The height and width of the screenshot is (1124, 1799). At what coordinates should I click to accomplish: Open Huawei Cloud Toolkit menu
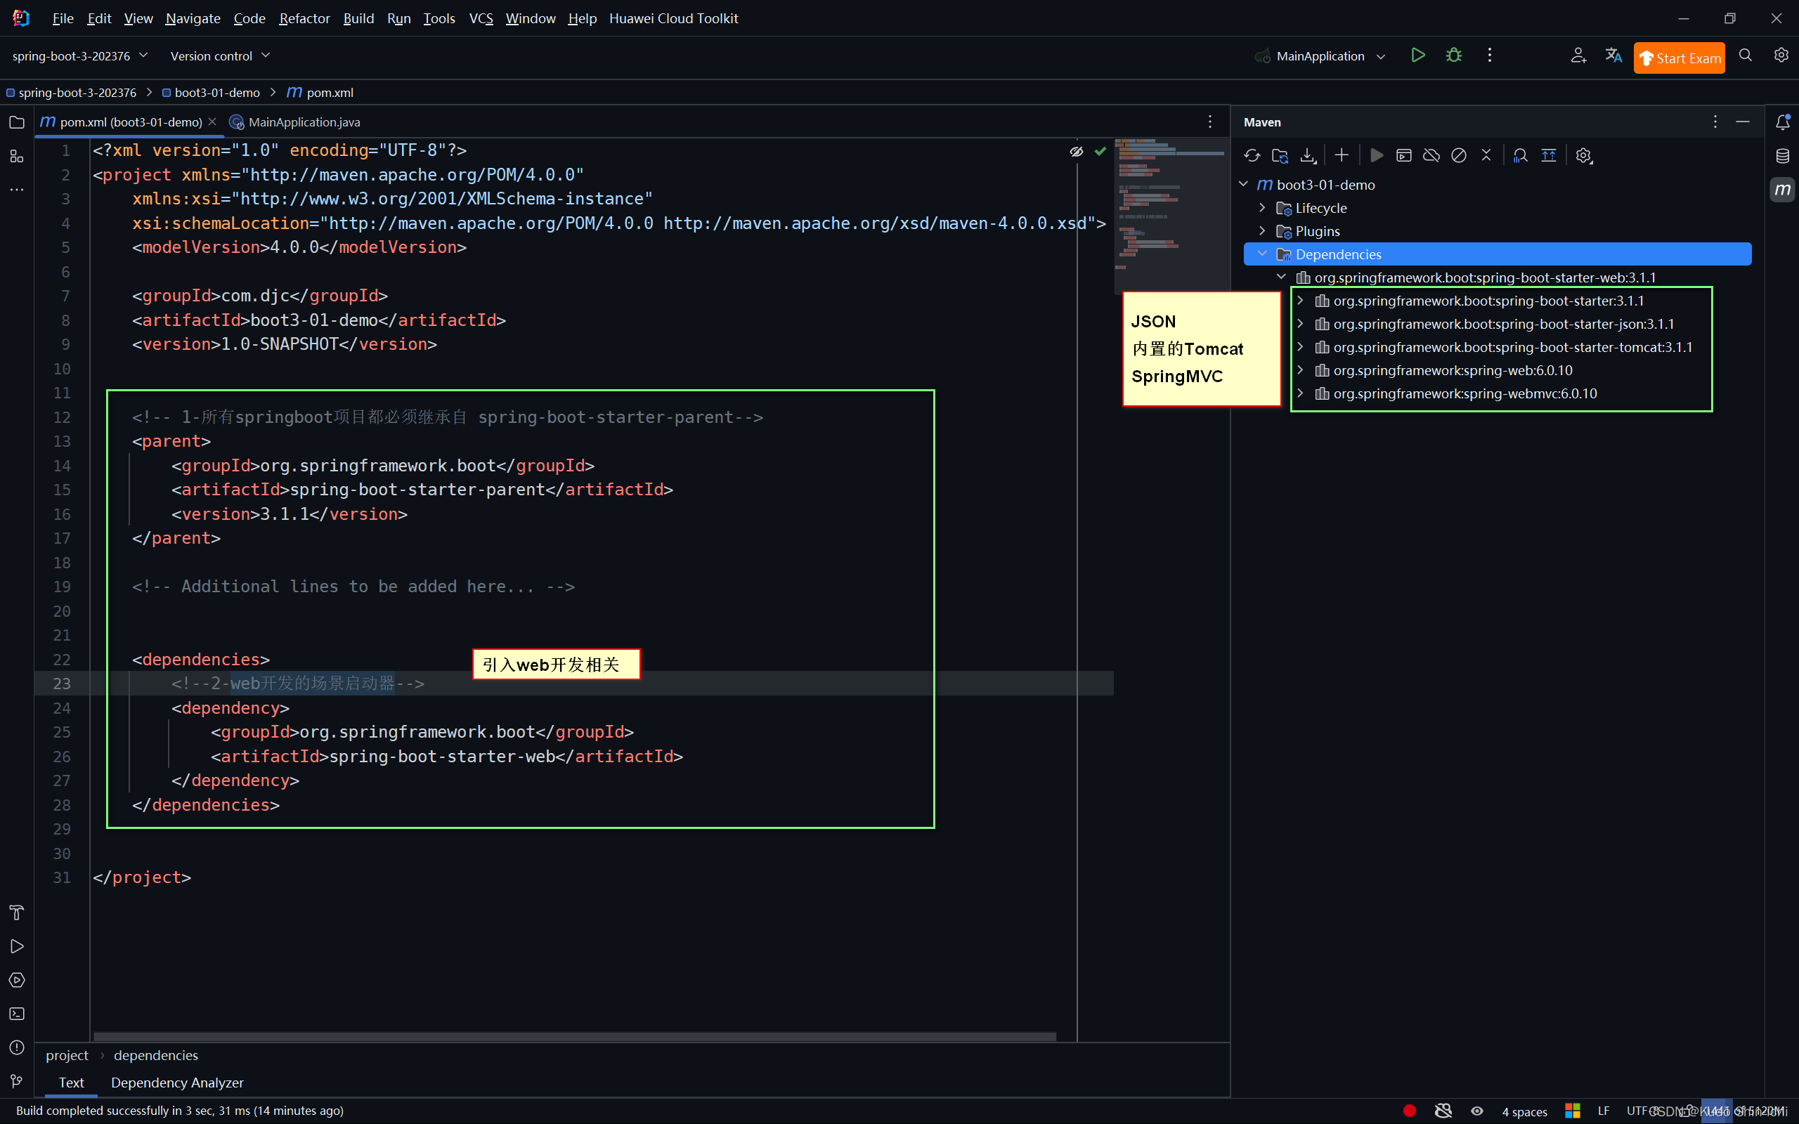click(673, 18)
